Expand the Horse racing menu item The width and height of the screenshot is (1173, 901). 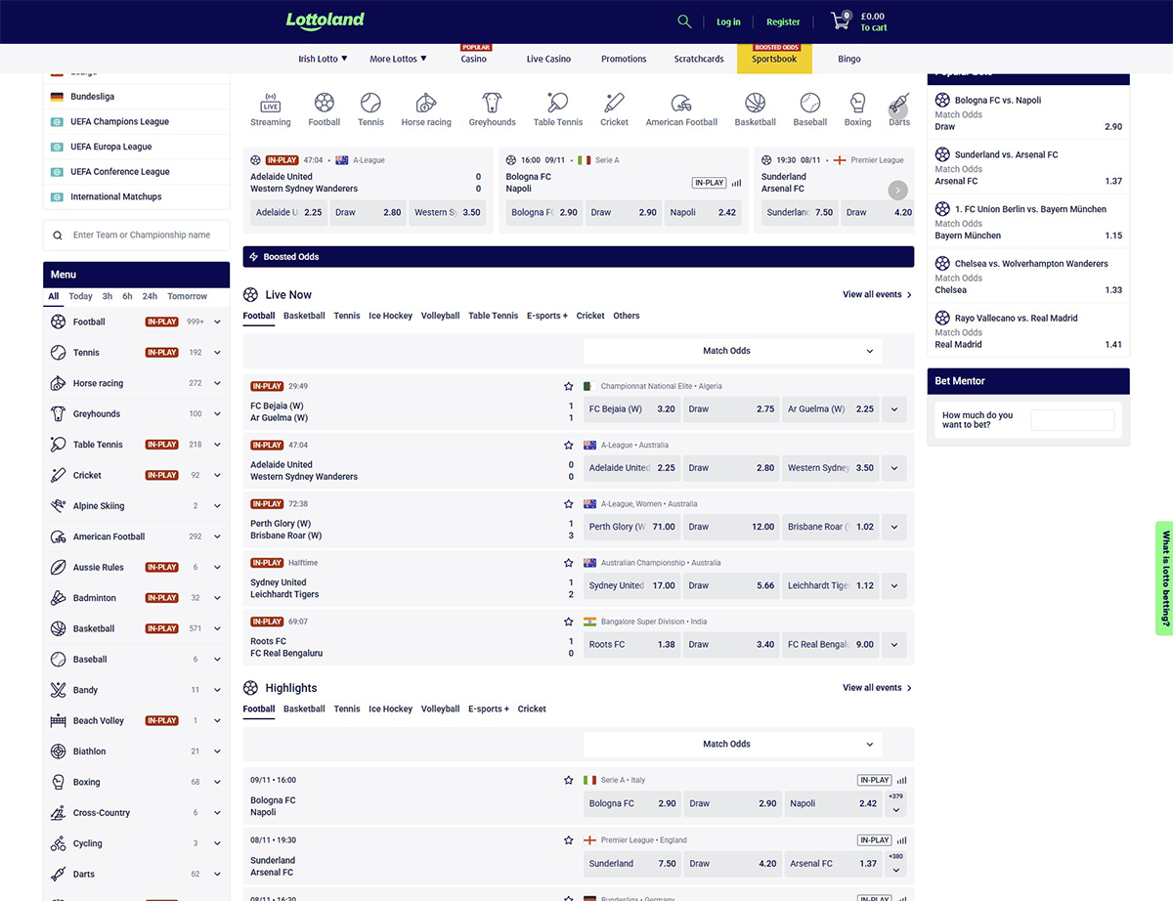(x=217, y=383)
